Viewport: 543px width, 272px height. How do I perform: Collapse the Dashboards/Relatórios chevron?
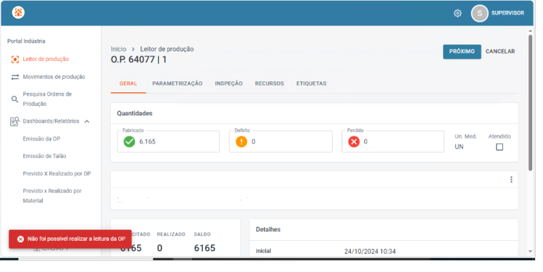pos(87,121)
